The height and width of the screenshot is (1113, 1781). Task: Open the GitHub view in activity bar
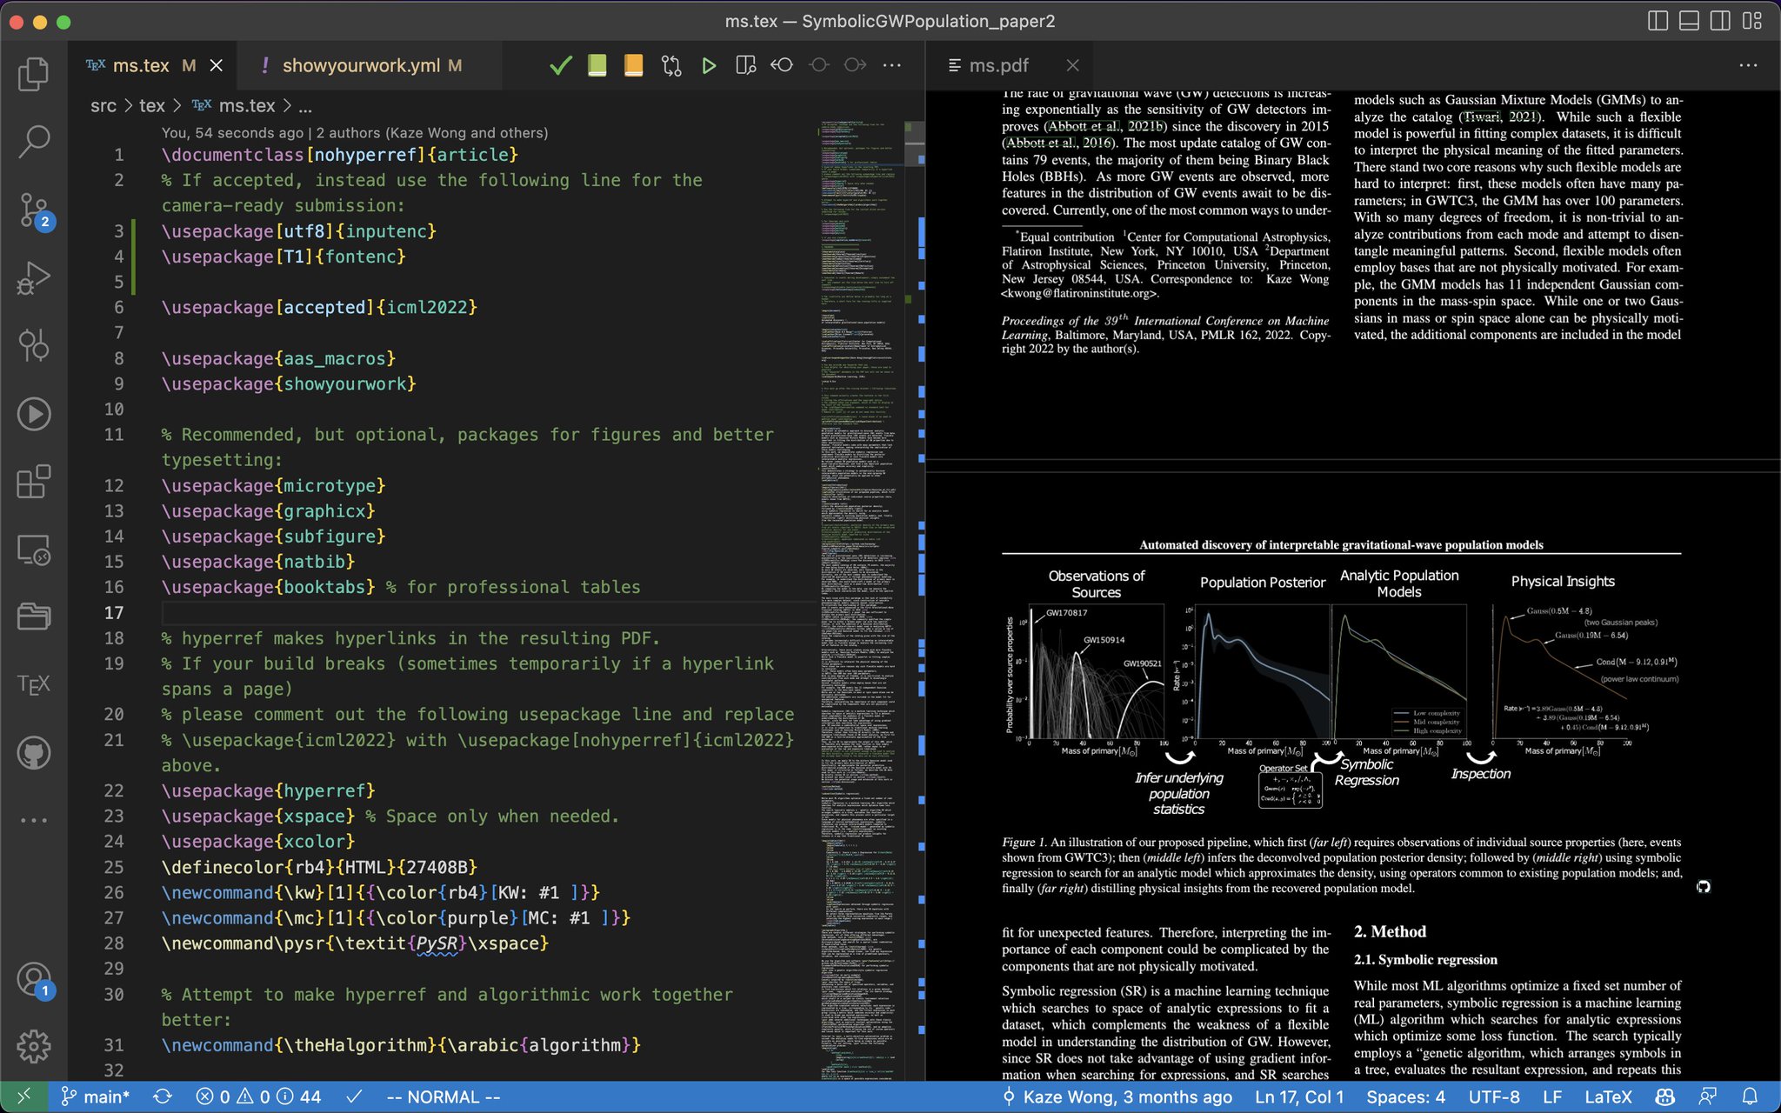[33, 753]
